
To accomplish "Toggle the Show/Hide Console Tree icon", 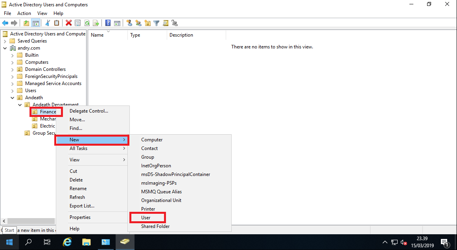I will pos(35,23).
